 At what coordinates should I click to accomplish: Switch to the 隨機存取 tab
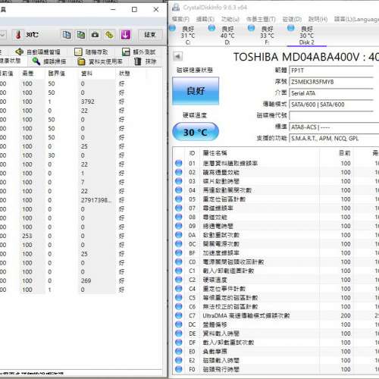point(91,52)
